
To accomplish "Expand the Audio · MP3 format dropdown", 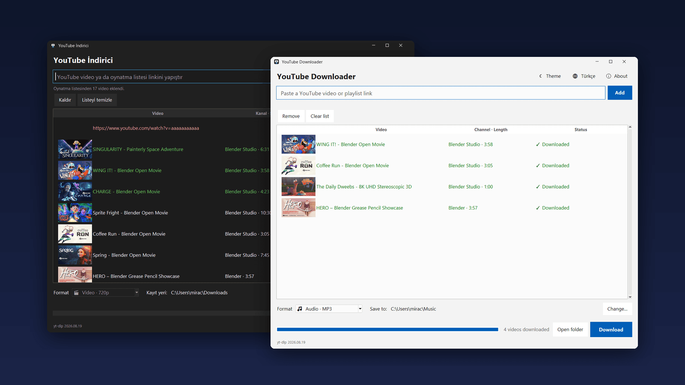I will pos(360,309).
